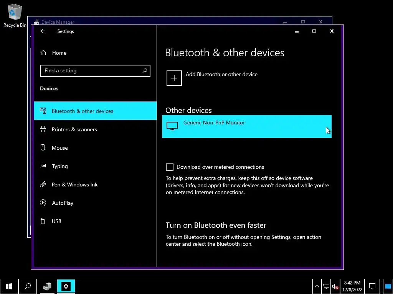Open the Mouse settings page
The image size is (393, 294).
(x=95, y=147)
